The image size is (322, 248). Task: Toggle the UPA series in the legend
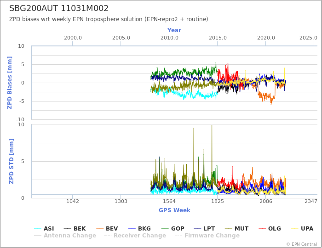tap(302, 229)
